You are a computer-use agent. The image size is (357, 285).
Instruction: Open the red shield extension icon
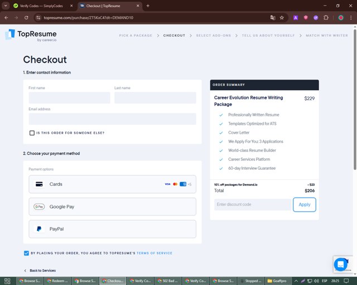(306, 18)
